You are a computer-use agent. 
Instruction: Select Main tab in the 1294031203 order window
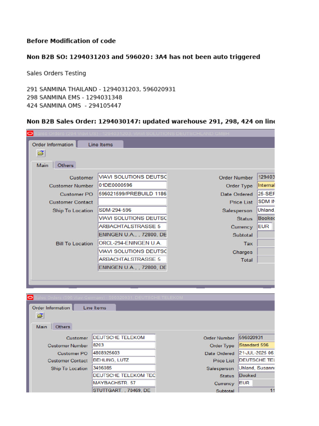(x=42, y=165)
